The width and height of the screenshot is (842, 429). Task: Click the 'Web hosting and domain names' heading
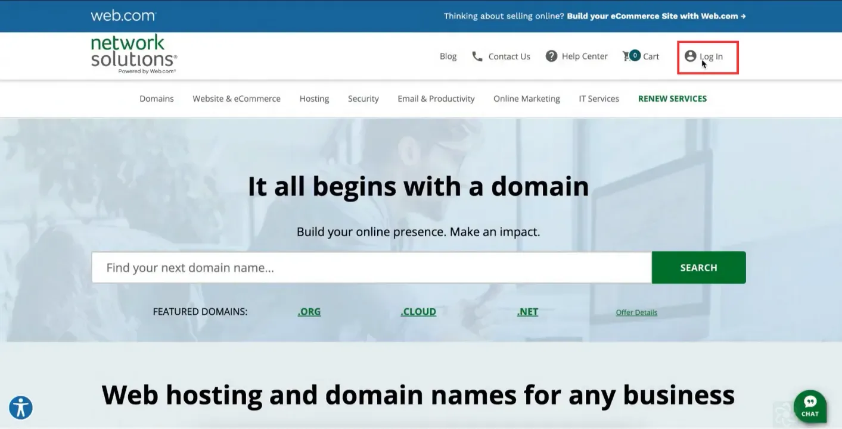(418, 395)
